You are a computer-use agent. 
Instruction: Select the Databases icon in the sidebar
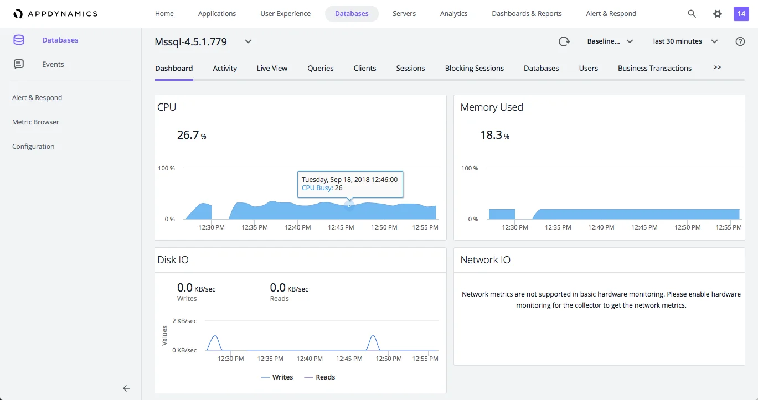[18, 40]
